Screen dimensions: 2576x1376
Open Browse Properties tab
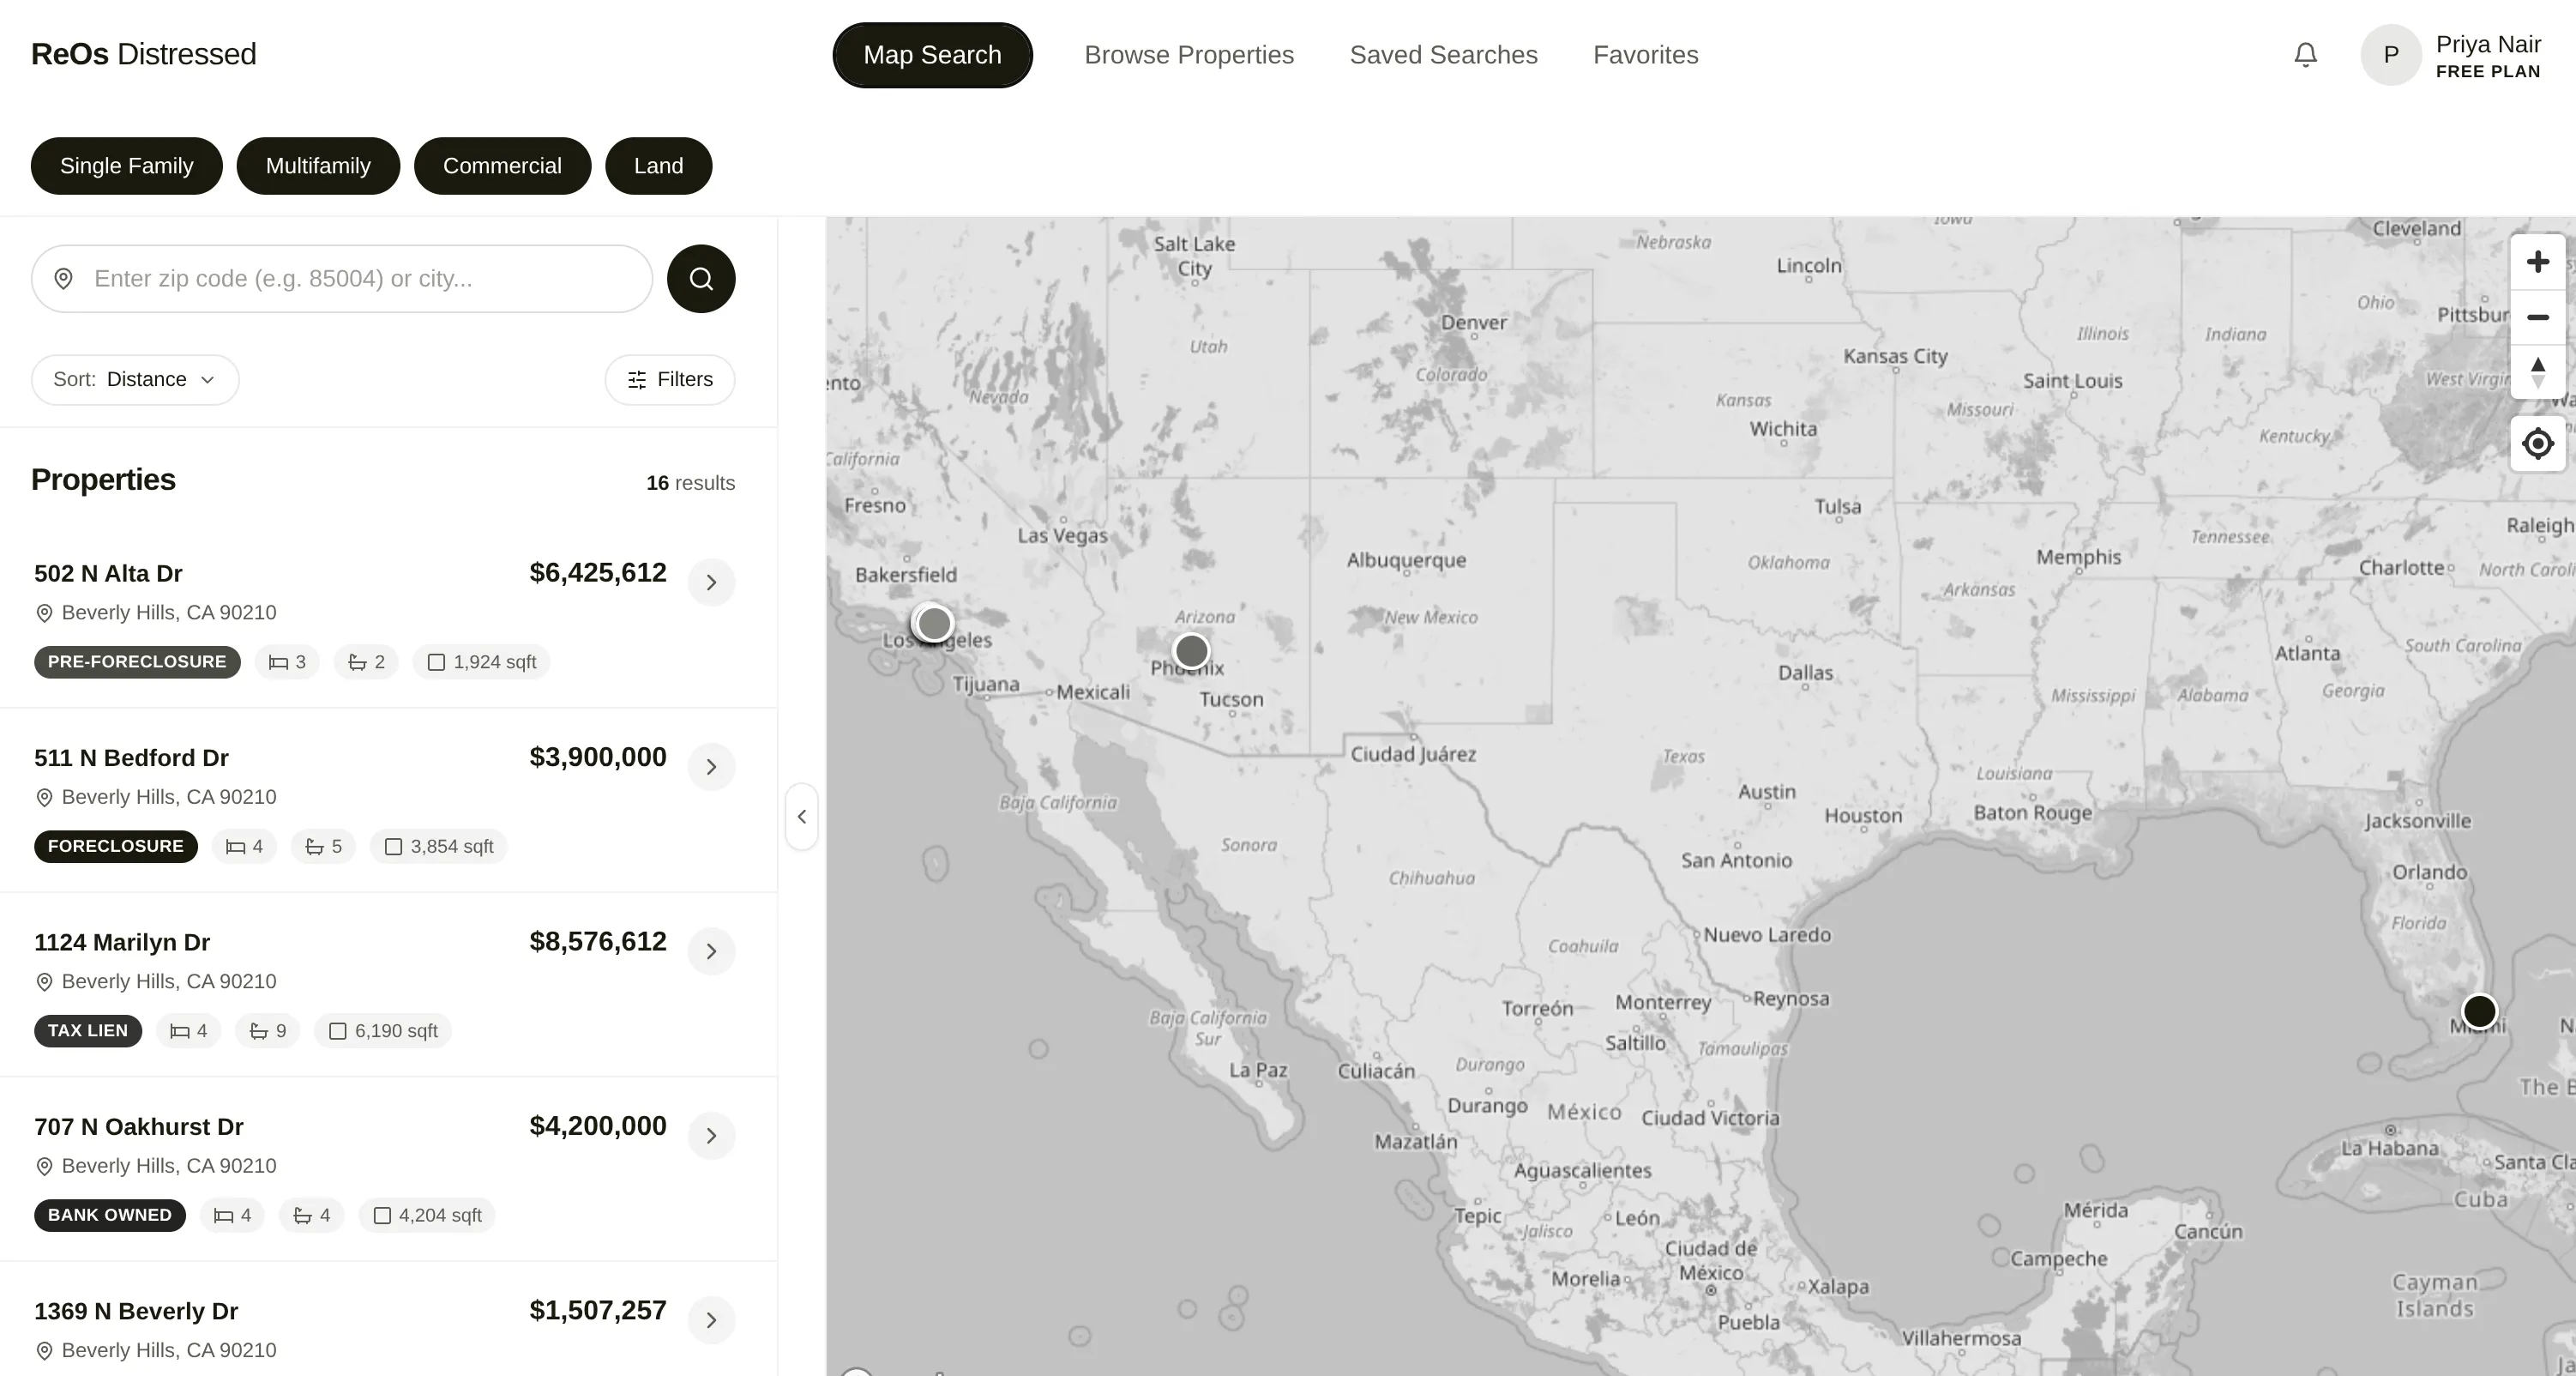point(1189,55)
